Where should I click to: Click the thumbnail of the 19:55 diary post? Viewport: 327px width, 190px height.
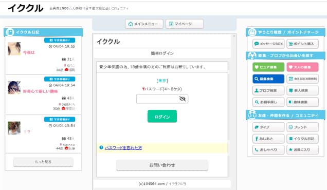(x=14, y=49)
